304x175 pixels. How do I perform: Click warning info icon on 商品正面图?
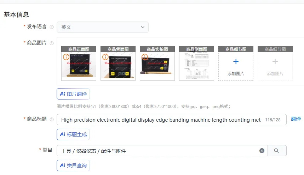tap(66, 57)
